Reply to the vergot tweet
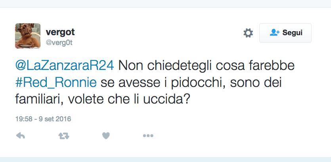 20,136
